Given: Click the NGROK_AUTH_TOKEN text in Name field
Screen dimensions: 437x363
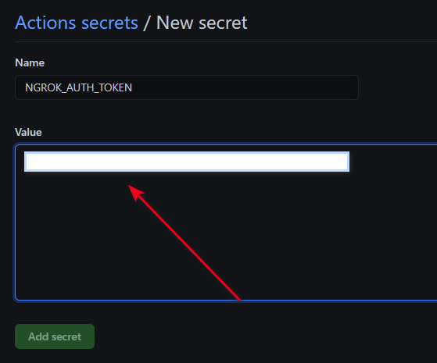Looking at the screenshot, I should pos(79,87).
